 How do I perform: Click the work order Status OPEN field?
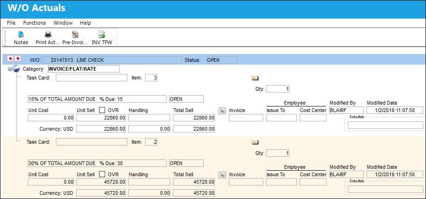click(x=222, y=60)
